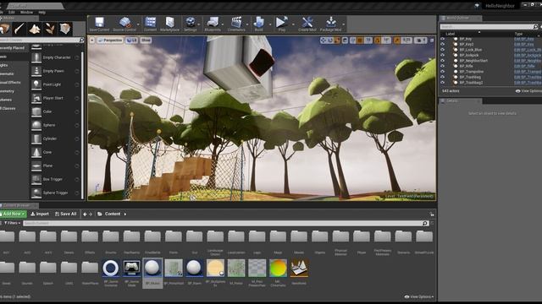
Task: Select the Landscape mode mountain icon
Action: 35,29
